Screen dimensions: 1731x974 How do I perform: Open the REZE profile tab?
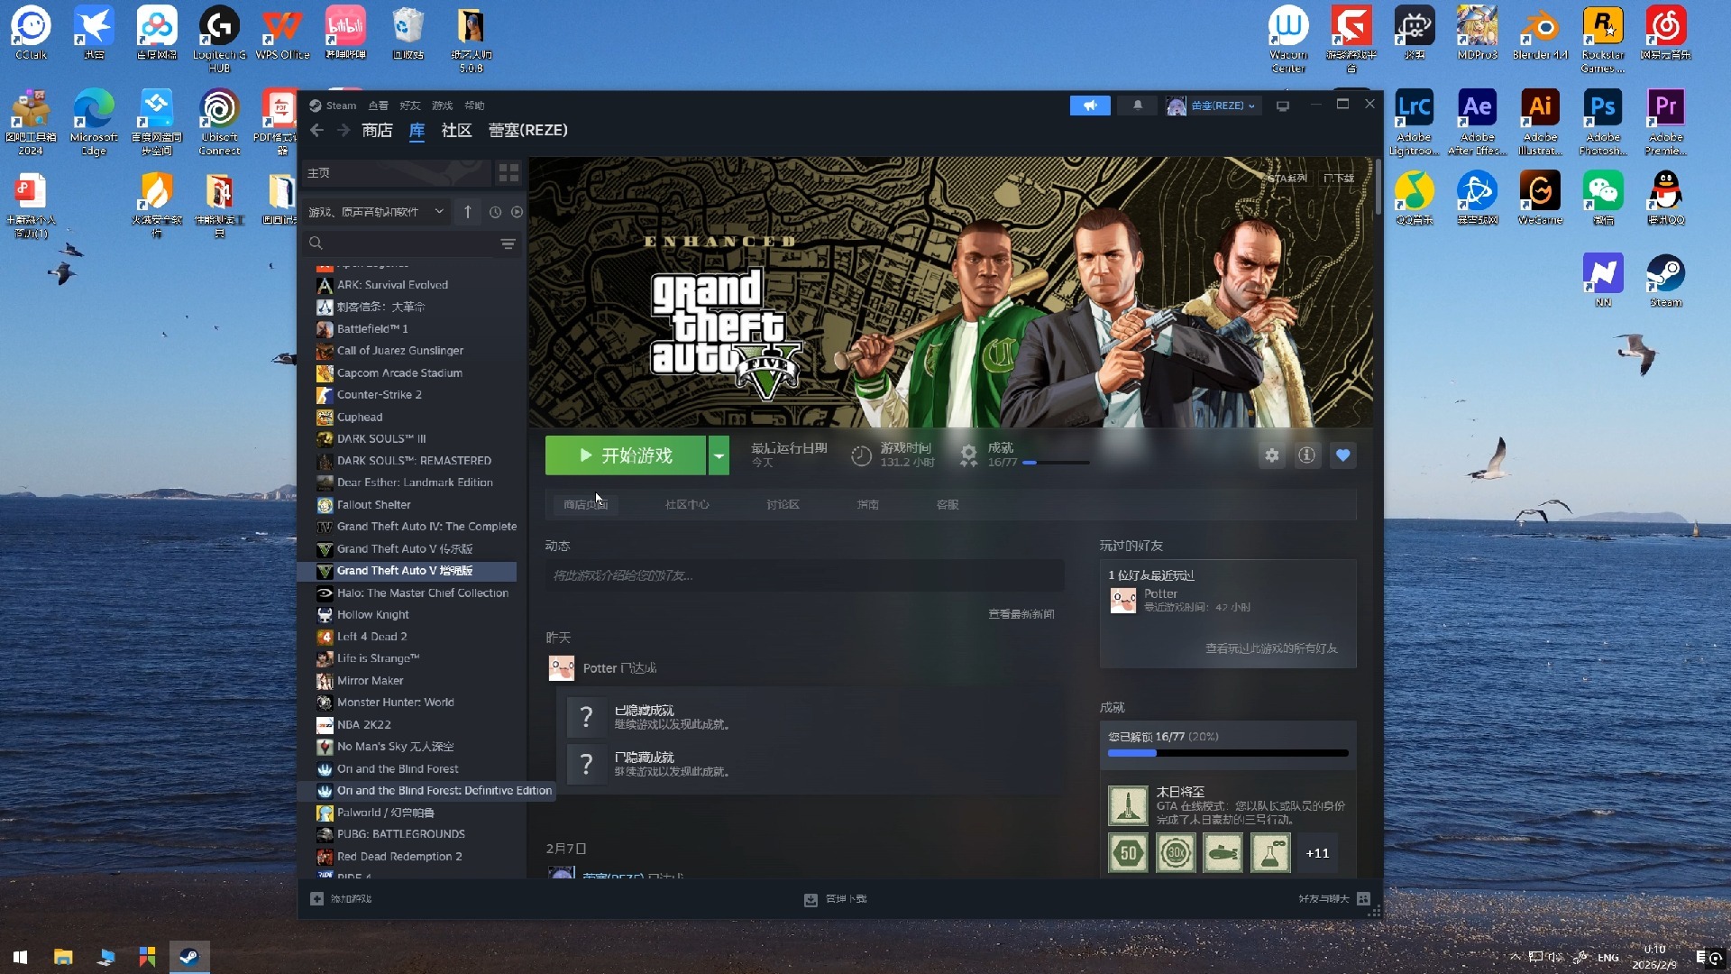point(528,131)
